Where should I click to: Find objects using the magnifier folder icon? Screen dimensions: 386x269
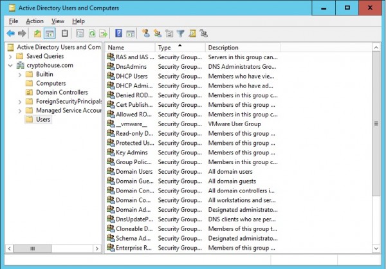point(192,33)
